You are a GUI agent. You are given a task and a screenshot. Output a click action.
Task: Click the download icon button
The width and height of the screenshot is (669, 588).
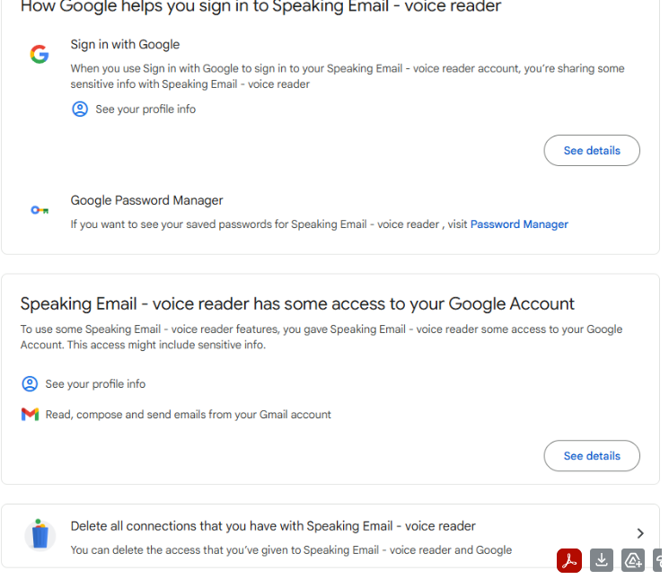tap(602, 560)
